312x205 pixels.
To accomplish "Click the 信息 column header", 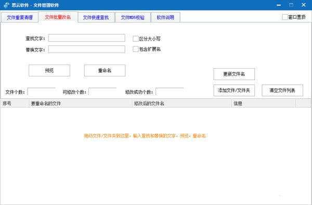I will point(264,104).
